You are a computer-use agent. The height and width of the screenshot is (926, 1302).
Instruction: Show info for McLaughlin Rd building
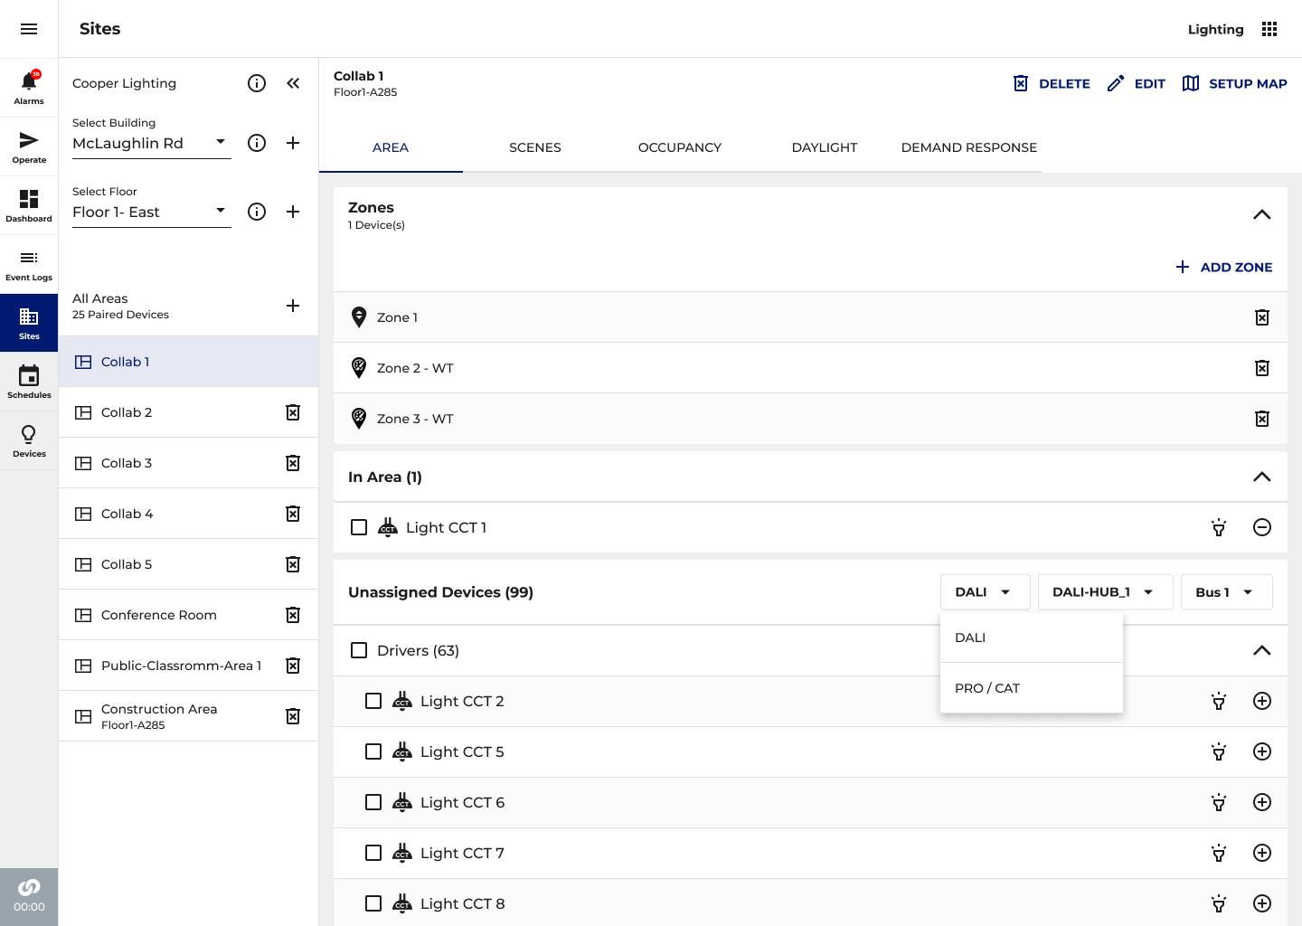point(257,143)
